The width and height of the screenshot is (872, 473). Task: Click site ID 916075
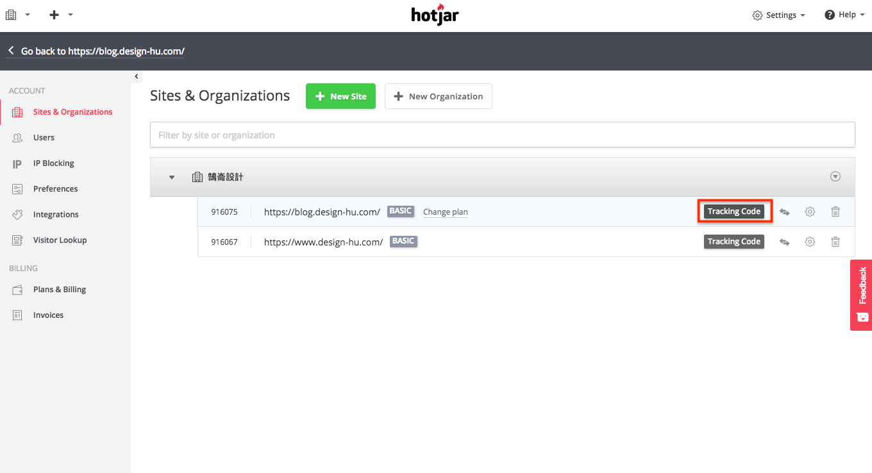[x=224, y=212]
